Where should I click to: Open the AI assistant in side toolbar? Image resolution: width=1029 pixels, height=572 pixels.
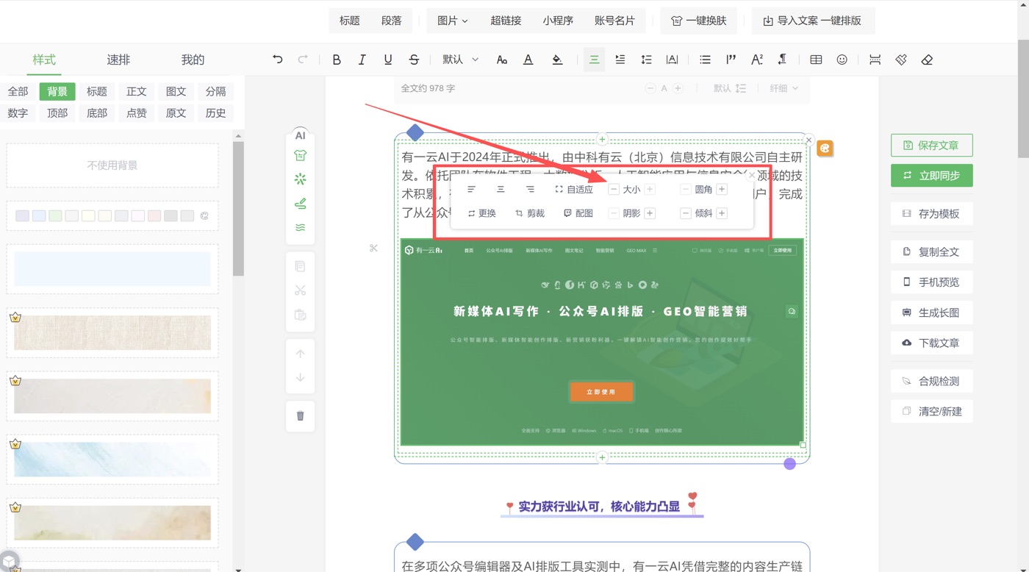tap(300, 135)
